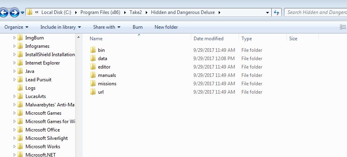Click the Back navigation arrow button
The height and width of the screenshot is (157, 347).
[3, 12]
